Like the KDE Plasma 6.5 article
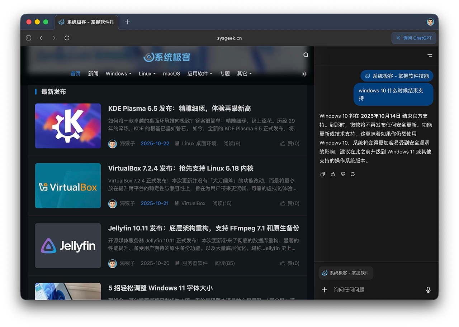459x327 pixels. (x=290, y=144)
